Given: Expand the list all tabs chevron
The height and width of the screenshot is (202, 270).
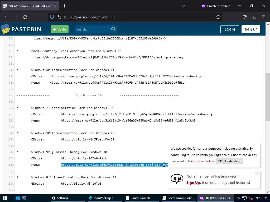Looking at the screenshot, I should coord(184,6).
